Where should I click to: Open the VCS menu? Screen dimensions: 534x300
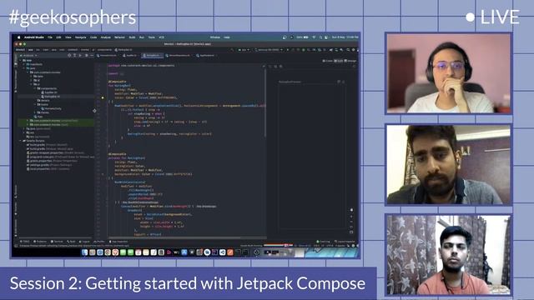tap(161, 37)
